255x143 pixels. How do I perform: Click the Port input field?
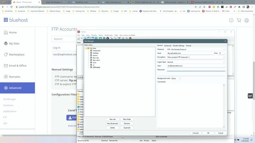pos(222,53)
